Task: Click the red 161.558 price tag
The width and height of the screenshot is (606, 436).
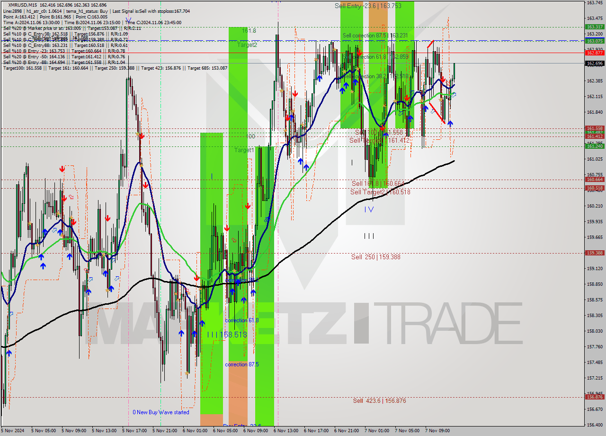Action: click(x=595, y=128)
